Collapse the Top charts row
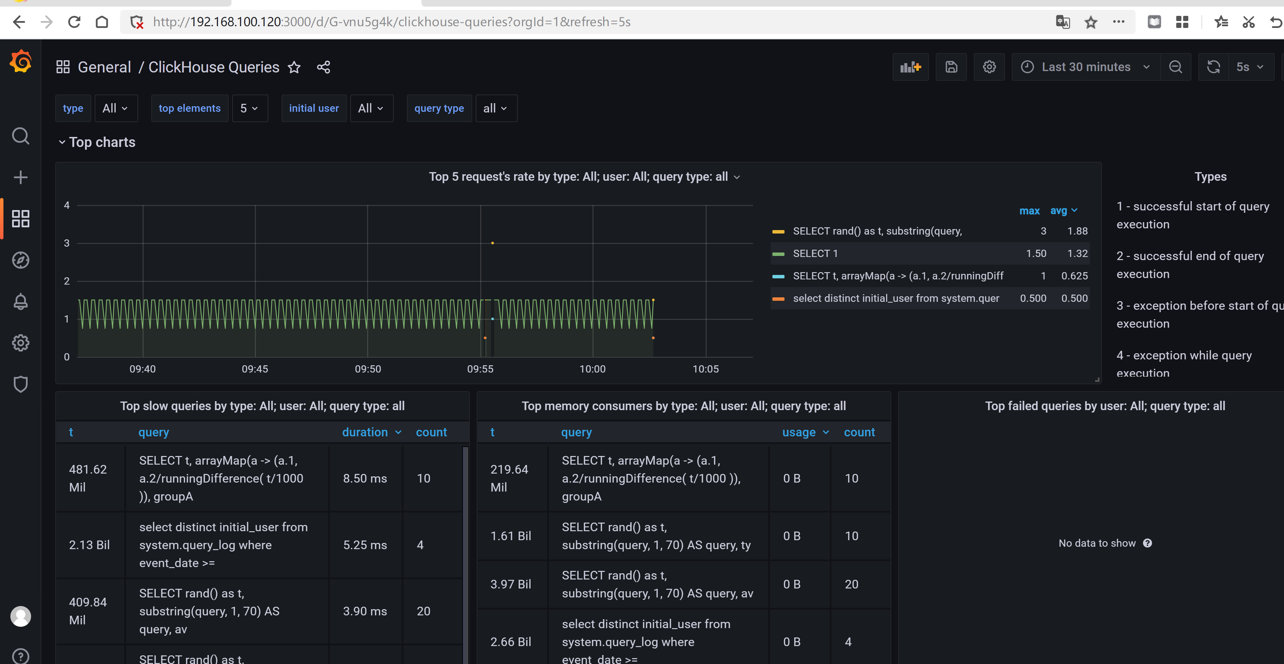The height and width of the screenshot is (664, 1284). coord(97,142)
